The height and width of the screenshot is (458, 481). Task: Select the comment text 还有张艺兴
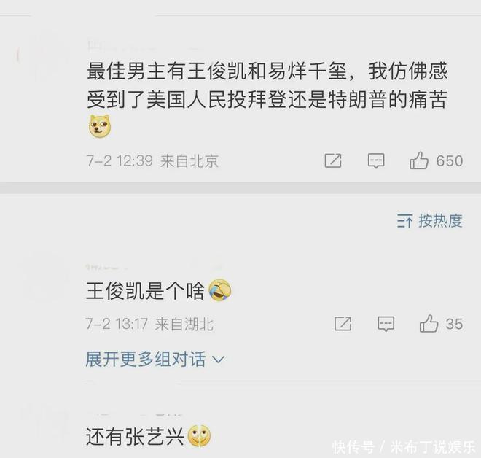pos(135,436)
